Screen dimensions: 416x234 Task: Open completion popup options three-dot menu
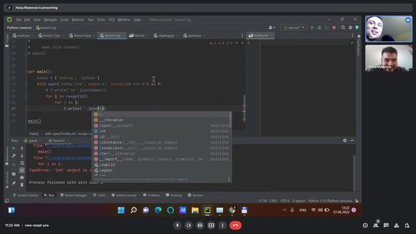pos(229,179)
